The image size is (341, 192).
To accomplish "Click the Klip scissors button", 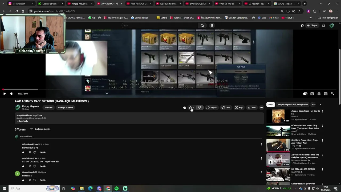I will [x=239, y=107].
